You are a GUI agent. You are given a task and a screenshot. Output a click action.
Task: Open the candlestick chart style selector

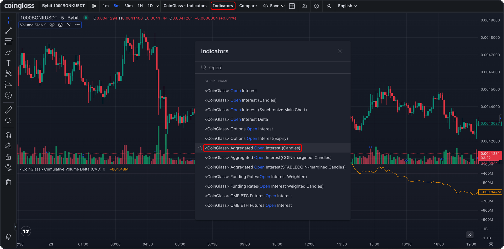[94, 6]
